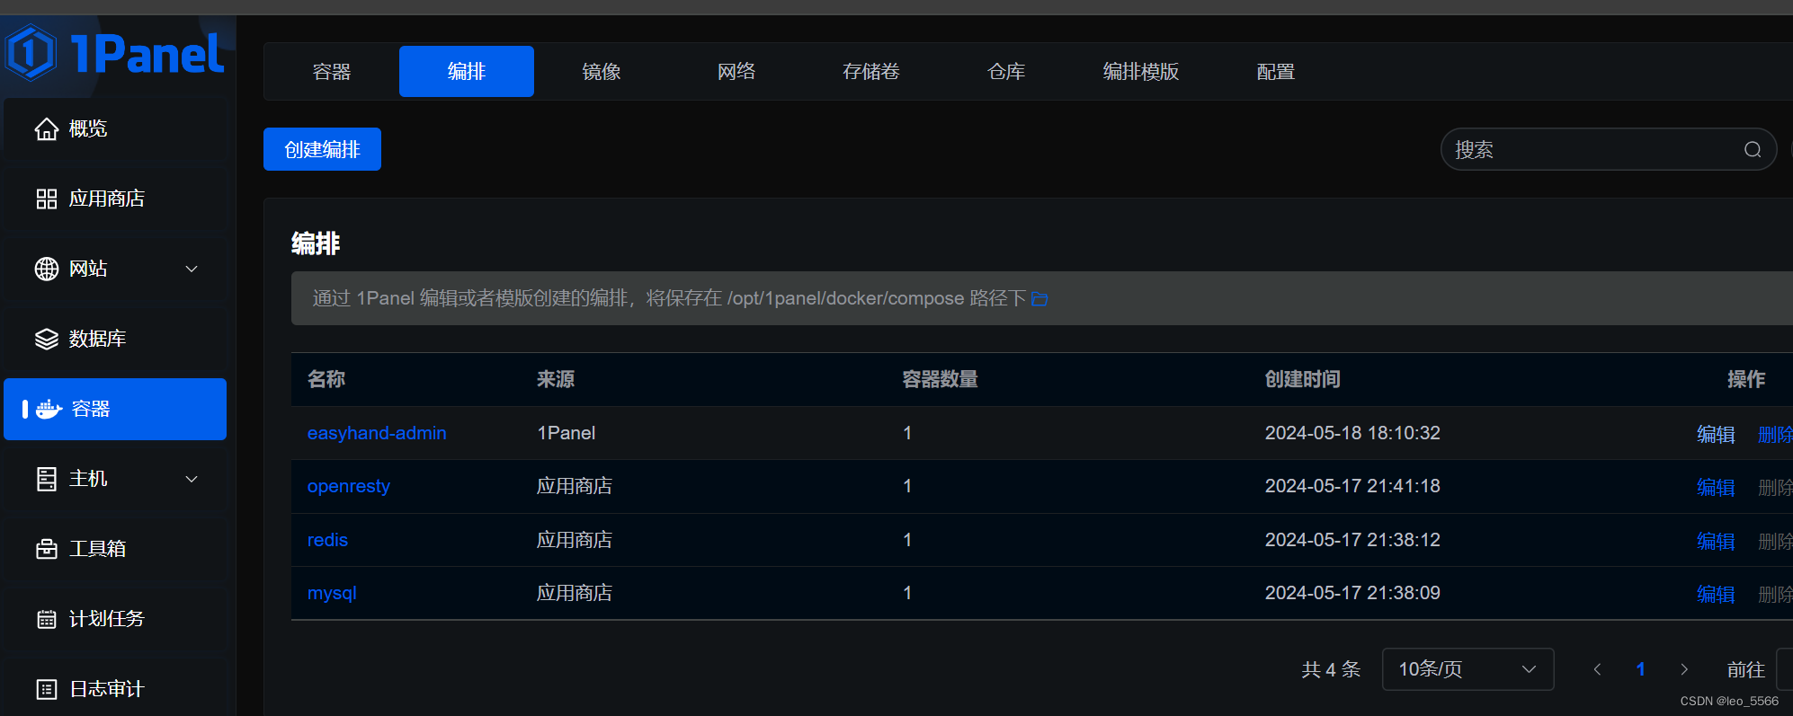Switch to the 网络 tab
1793x716 pixels.
(736, 71)
